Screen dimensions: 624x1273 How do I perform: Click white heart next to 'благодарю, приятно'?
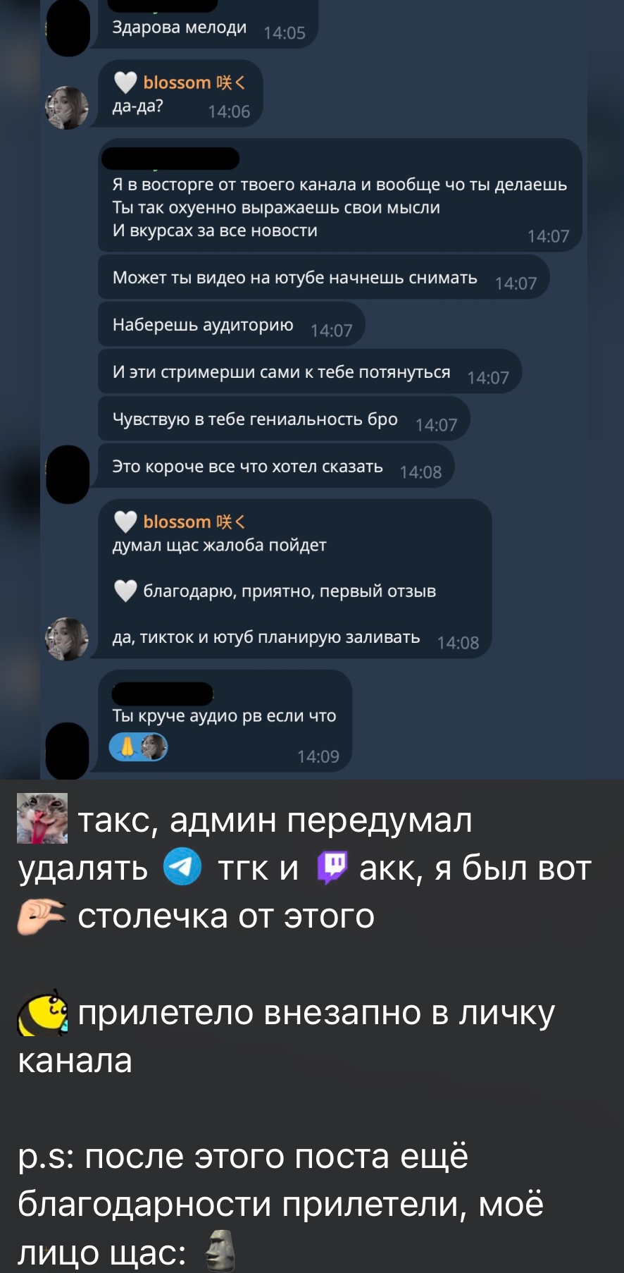click(125, 590)
